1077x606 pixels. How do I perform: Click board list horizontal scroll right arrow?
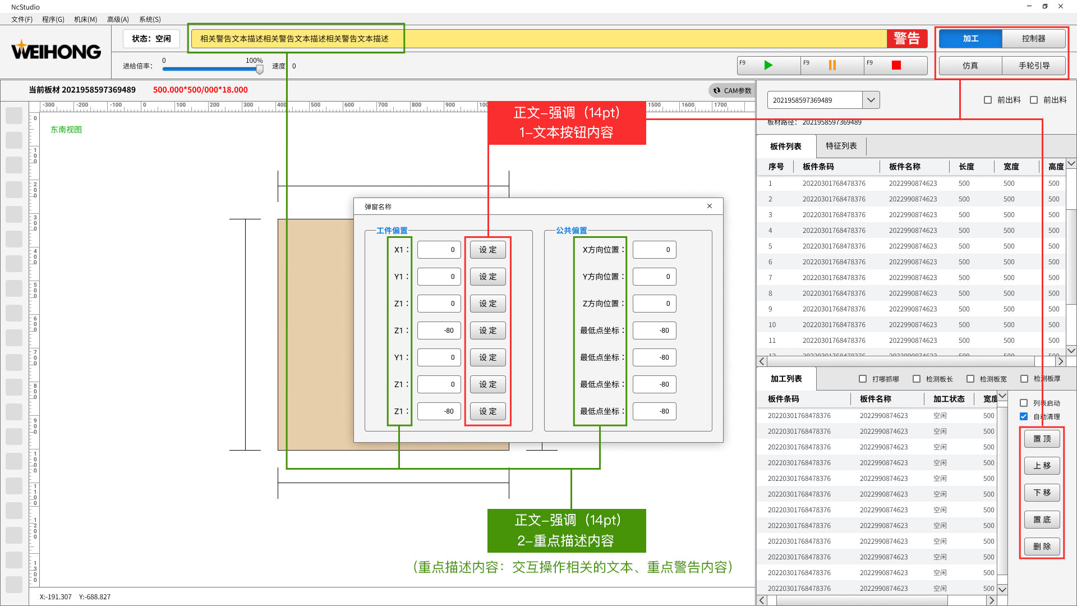click(x=1060, y=361)
